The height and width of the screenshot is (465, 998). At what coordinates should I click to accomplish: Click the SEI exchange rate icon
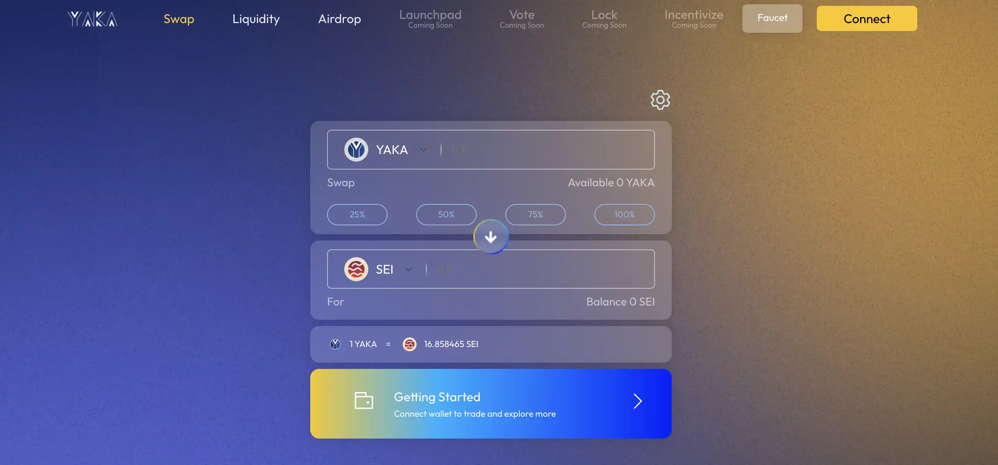(x=409, y=344)
